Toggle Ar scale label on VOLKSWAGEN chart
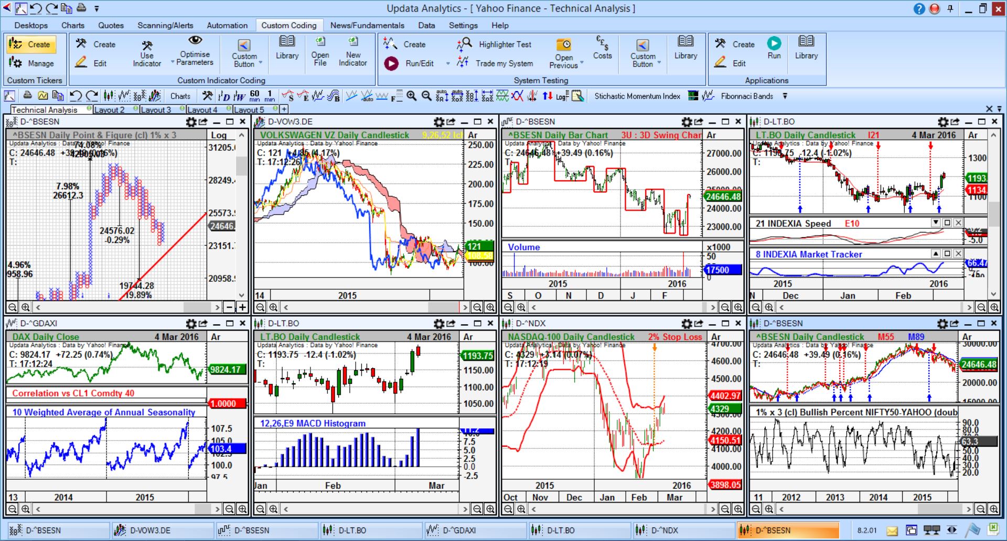 [x=473, y=135]
